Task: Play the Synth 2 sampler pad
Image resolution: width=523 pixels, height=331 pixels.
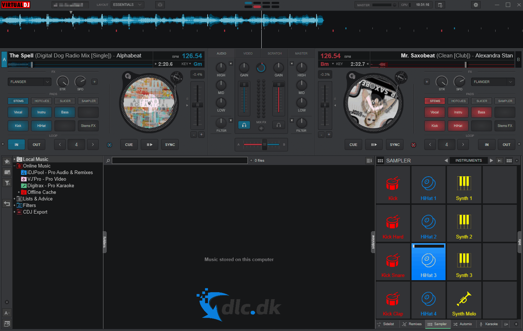Action: 464,223
